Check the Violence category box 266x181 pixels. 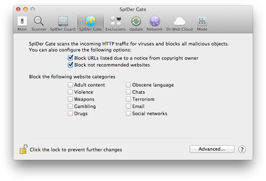[70, 92]
